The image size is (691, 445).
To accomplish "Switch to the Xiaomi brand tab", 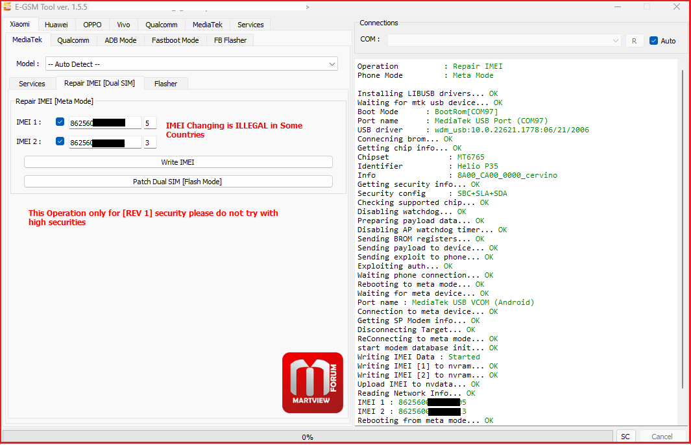I will pos(20,24).
